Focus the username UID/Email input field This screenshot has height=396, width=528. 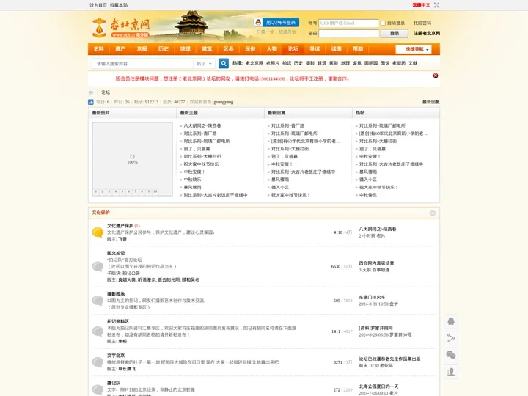(x=349, y=23)
